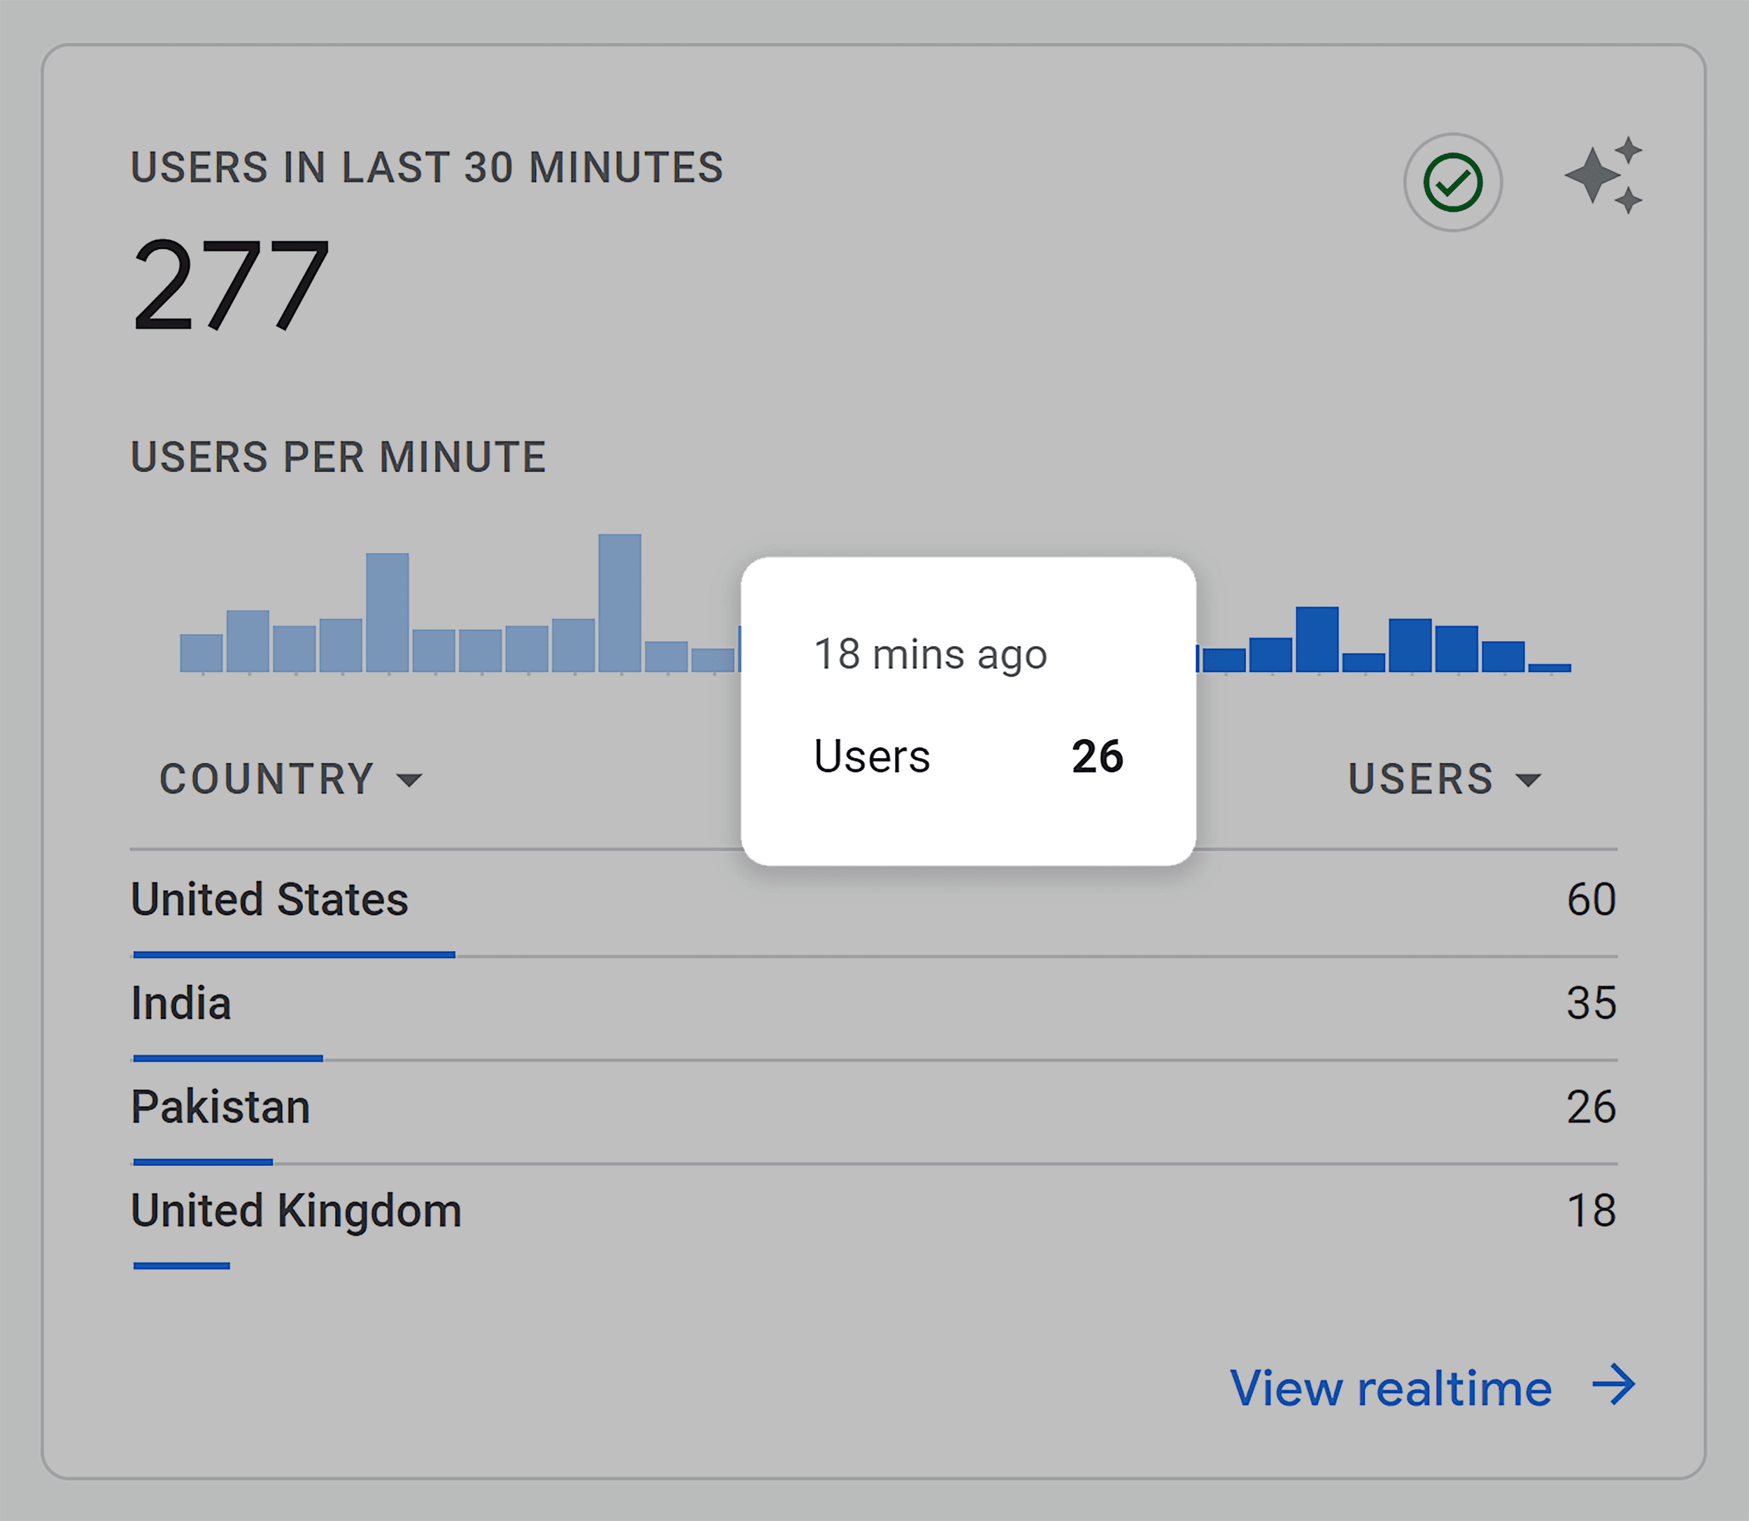Image resolution: width=1749 pixels, height=1521 pixels.
Task: Click the 60 users value
Action: 1591,899
